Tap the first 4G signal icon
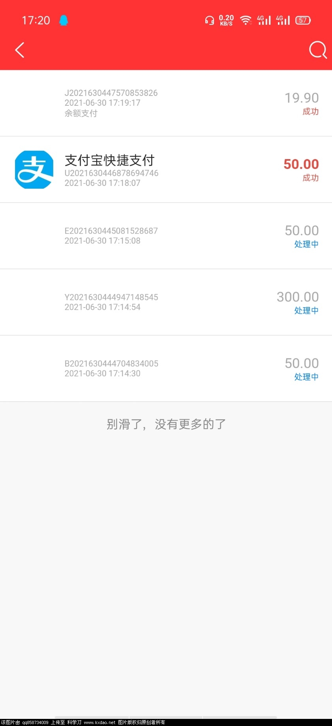The image size is (332, 726). pos(264,20)
